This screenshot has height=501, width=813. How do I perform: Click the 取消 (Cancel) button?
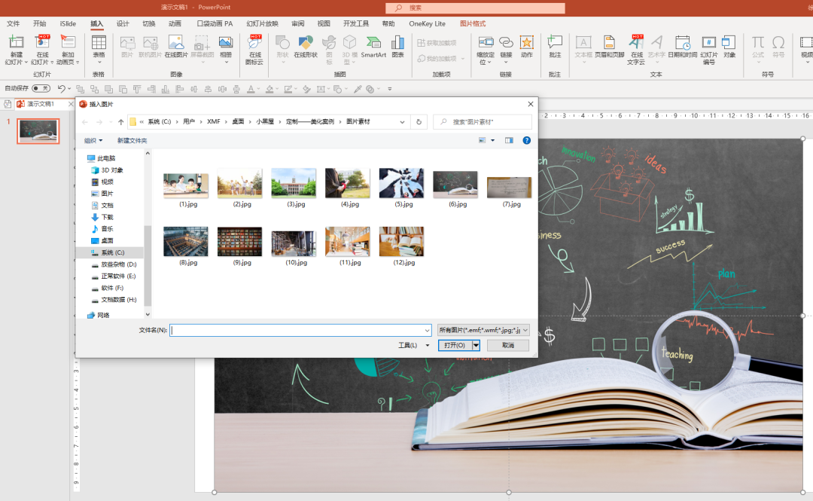(508, 346)
